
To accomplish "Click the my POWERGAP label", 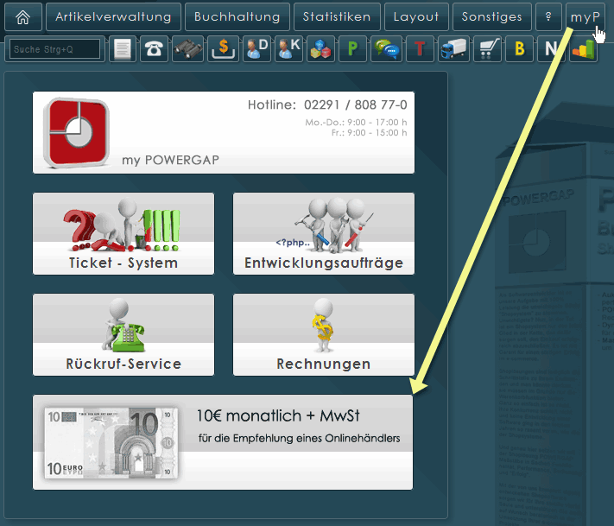I will pos(170,160).
